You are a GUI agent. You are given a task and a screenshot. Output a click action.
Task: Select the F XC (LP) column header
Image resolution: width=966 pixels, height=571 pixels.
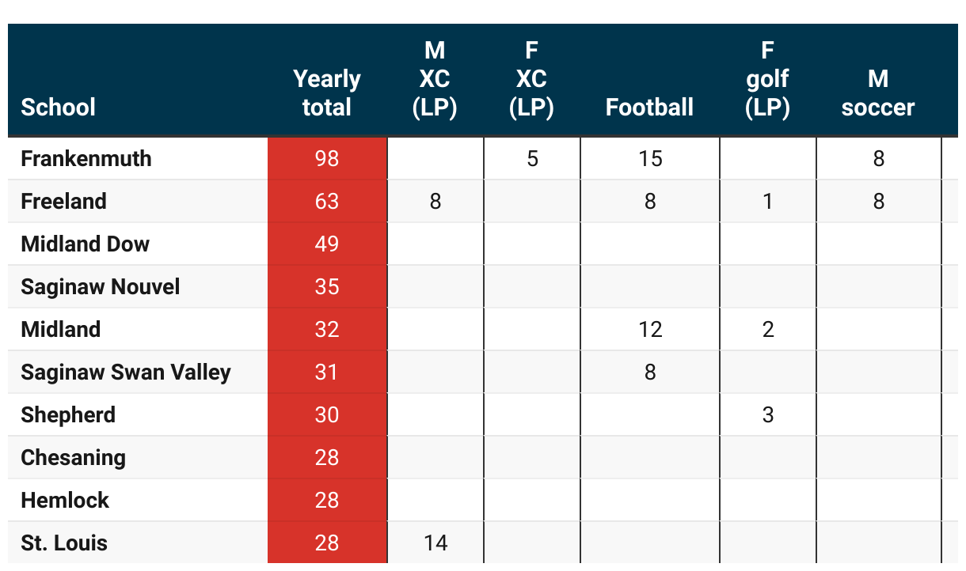coord(531,79)
